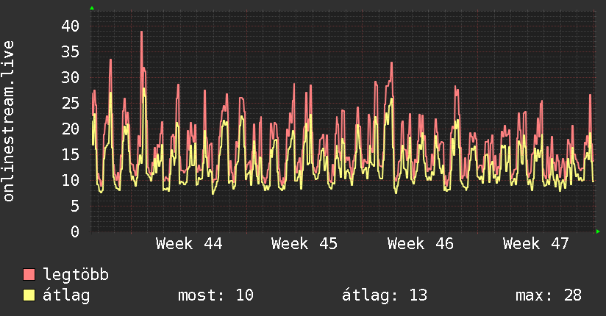The height and width of the screenshot is (316, 606).
Task: Click the pink legtöbb legend swatch
Action: coord(29,274)
